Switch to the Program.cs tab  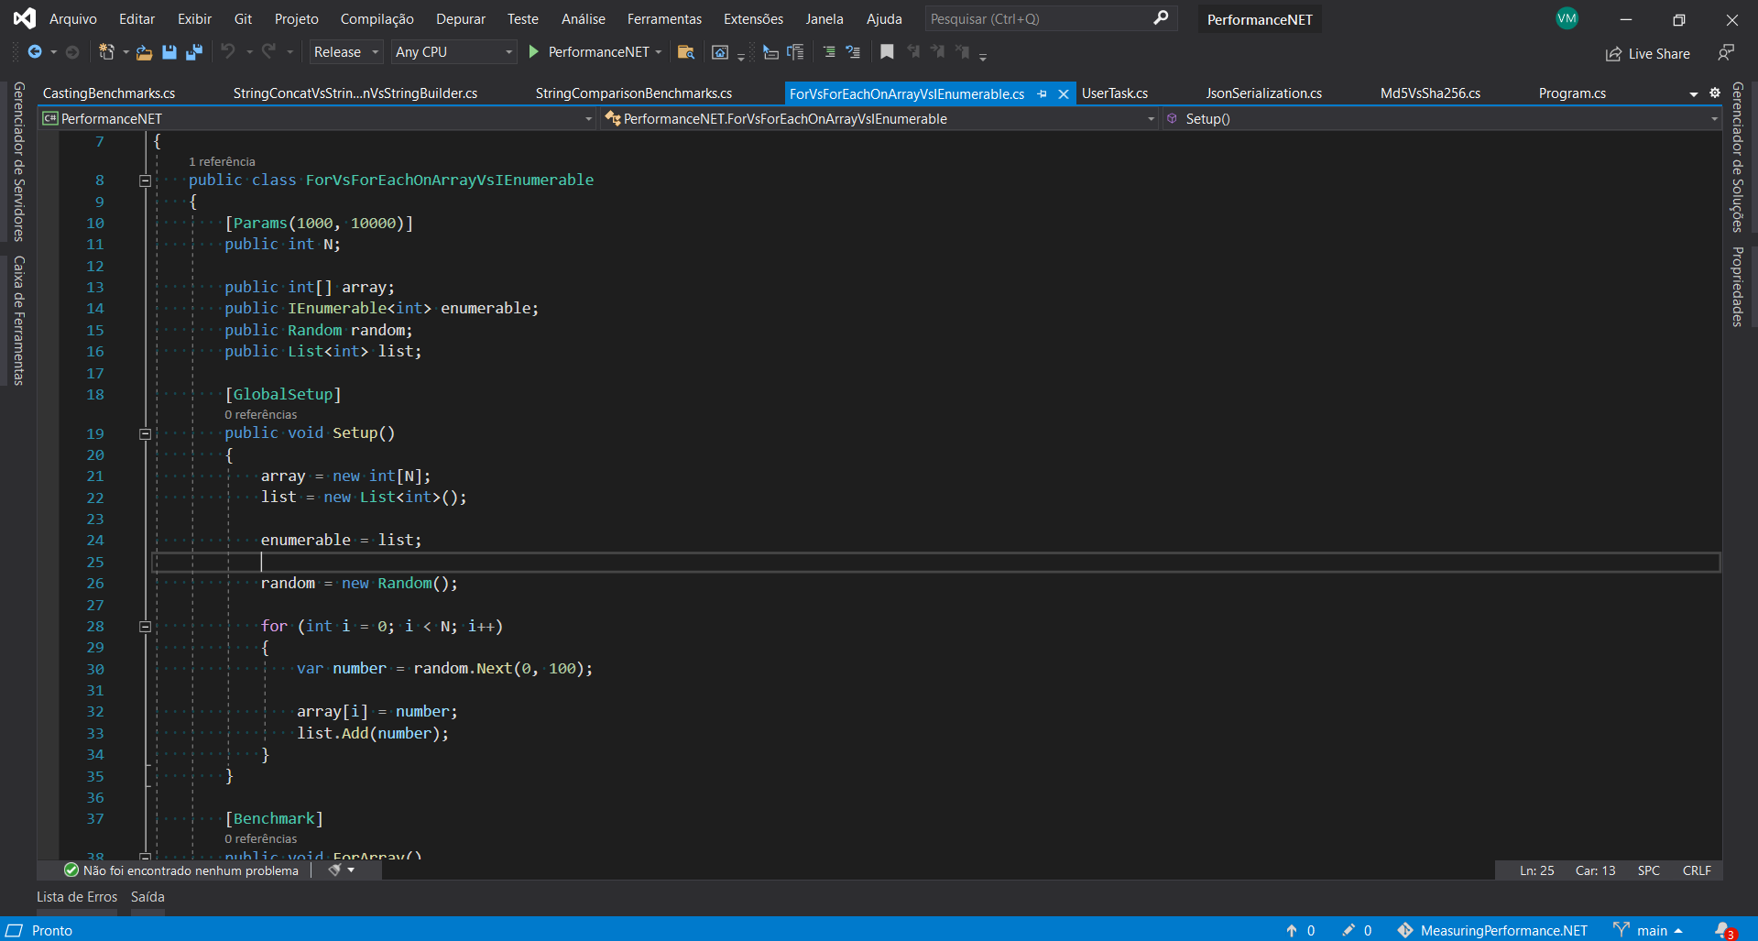(1572, 93)
